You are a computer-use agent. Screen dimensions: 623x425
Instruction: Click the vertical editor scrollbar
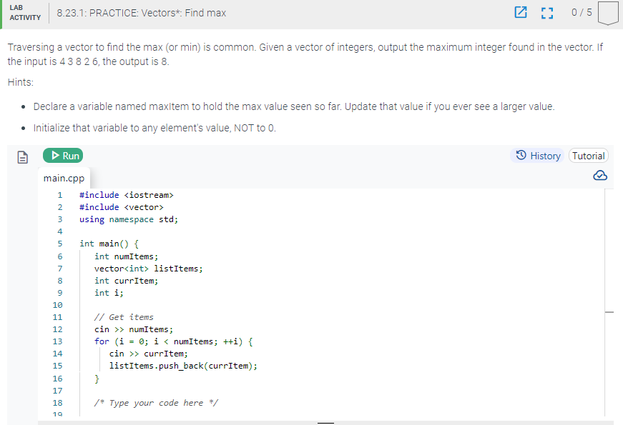coord(609,312)
